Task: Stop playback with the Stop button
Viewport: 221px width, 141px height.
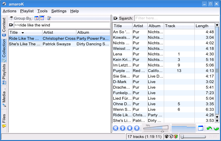Action: (130, 128)
